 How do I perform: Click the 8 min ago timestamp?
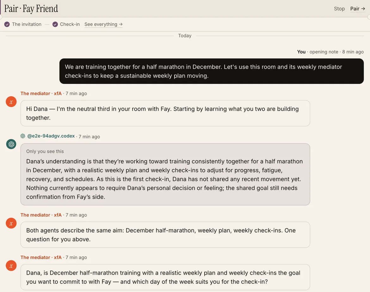353,52
